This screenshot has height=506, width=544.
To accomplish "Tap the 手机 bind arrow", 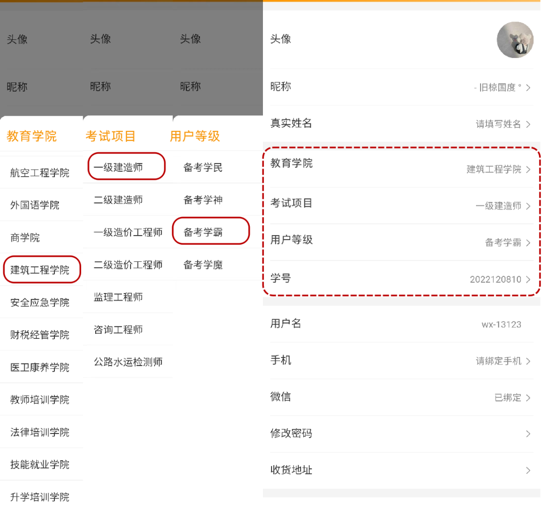I will (528, 361).
